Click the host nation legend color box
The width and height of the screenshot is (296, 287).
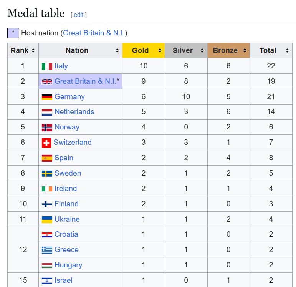[x=13, y=33]
